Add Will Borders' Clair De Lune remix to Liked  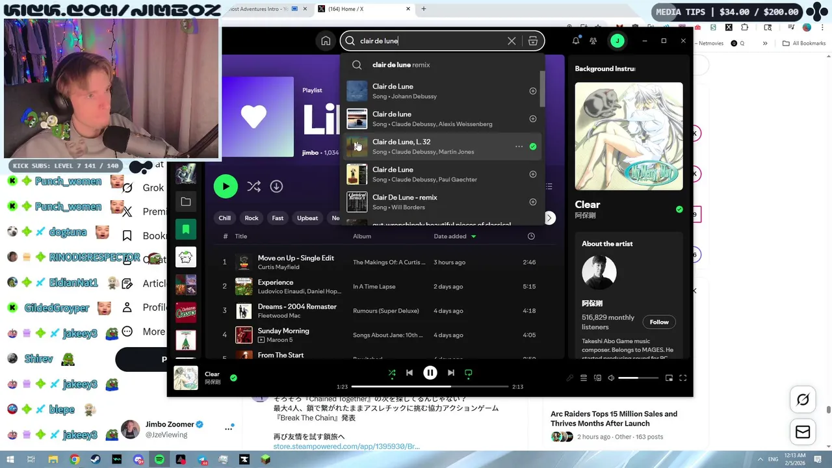(x=533, y=202)
